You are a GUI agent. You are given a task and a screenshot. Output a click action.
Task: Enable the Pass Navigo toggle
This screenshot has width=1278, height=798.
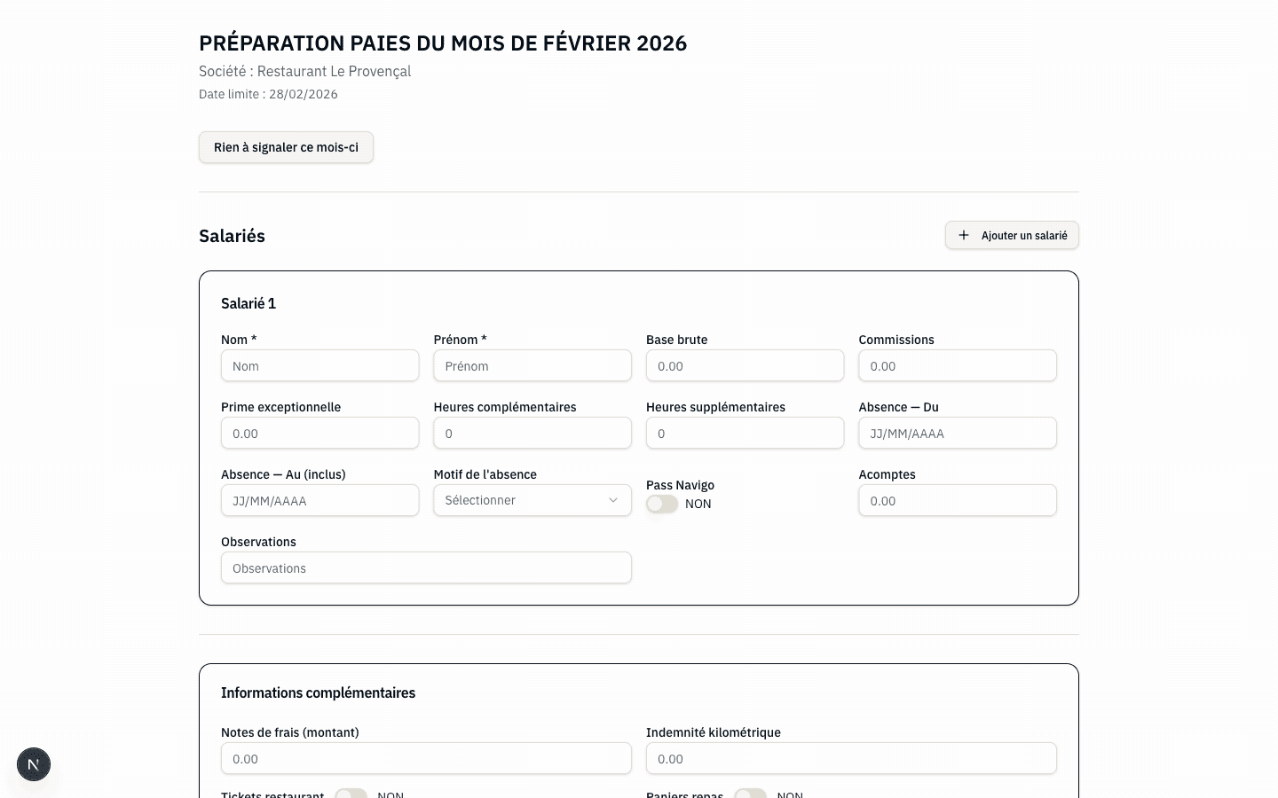(x=662, y=503)
